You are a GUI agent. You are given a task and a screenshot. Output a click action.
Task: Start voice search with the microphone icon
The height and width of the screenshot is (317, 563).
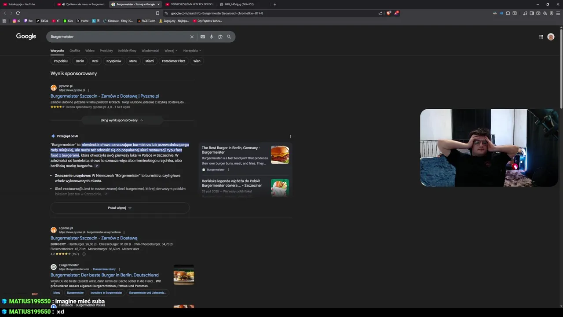212,37
